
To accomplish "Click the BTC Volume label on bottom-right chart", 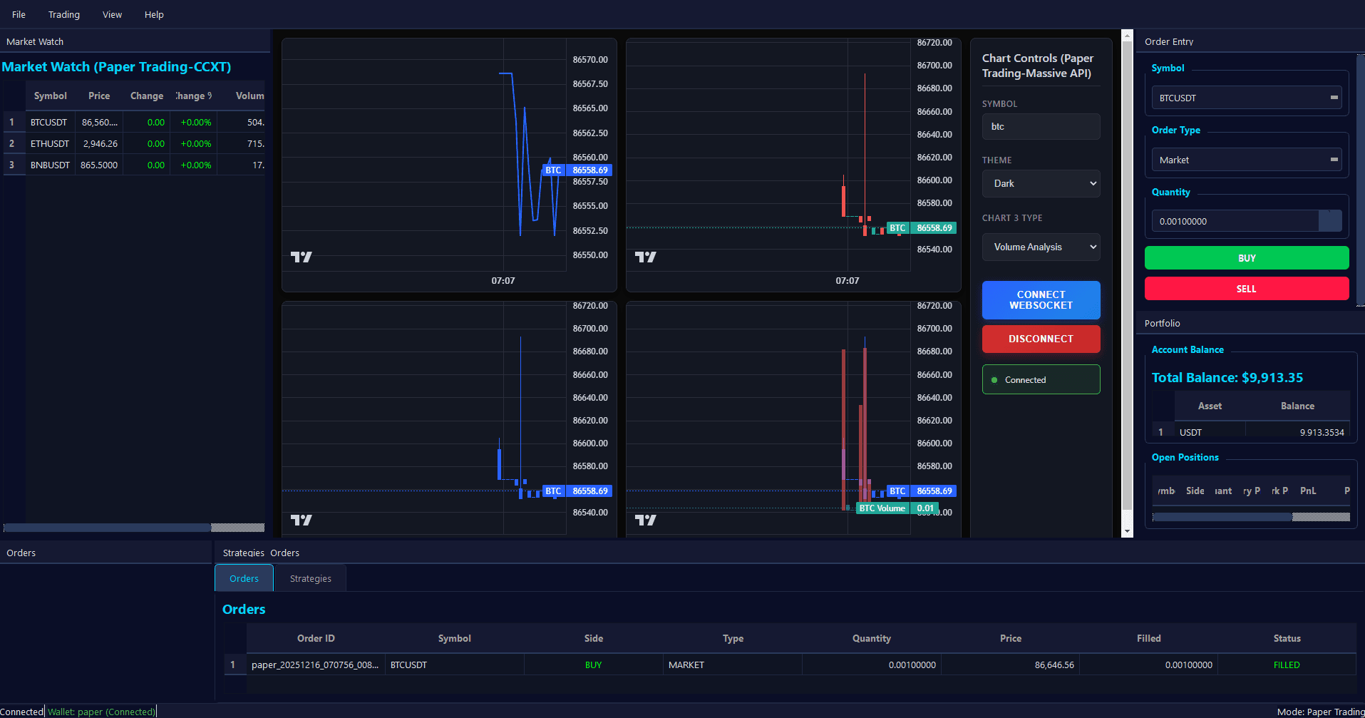I will click(882, 508).
